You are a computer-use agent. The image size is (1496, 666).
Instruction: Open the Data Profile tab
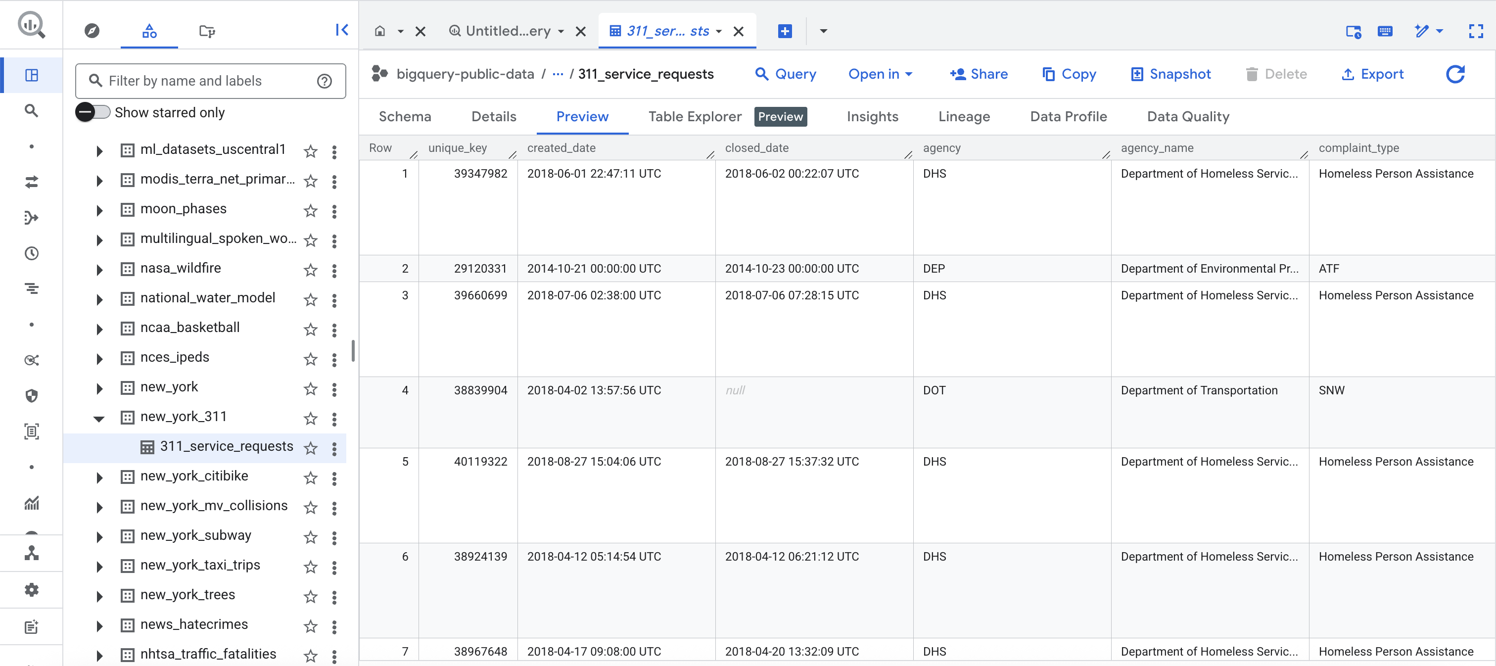[1069, 117]
